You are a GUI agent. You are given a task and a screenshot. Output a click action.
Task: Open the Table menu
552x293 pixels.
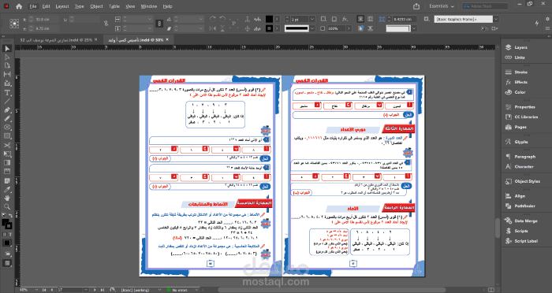pyautogui.click(x=114, y=6)
